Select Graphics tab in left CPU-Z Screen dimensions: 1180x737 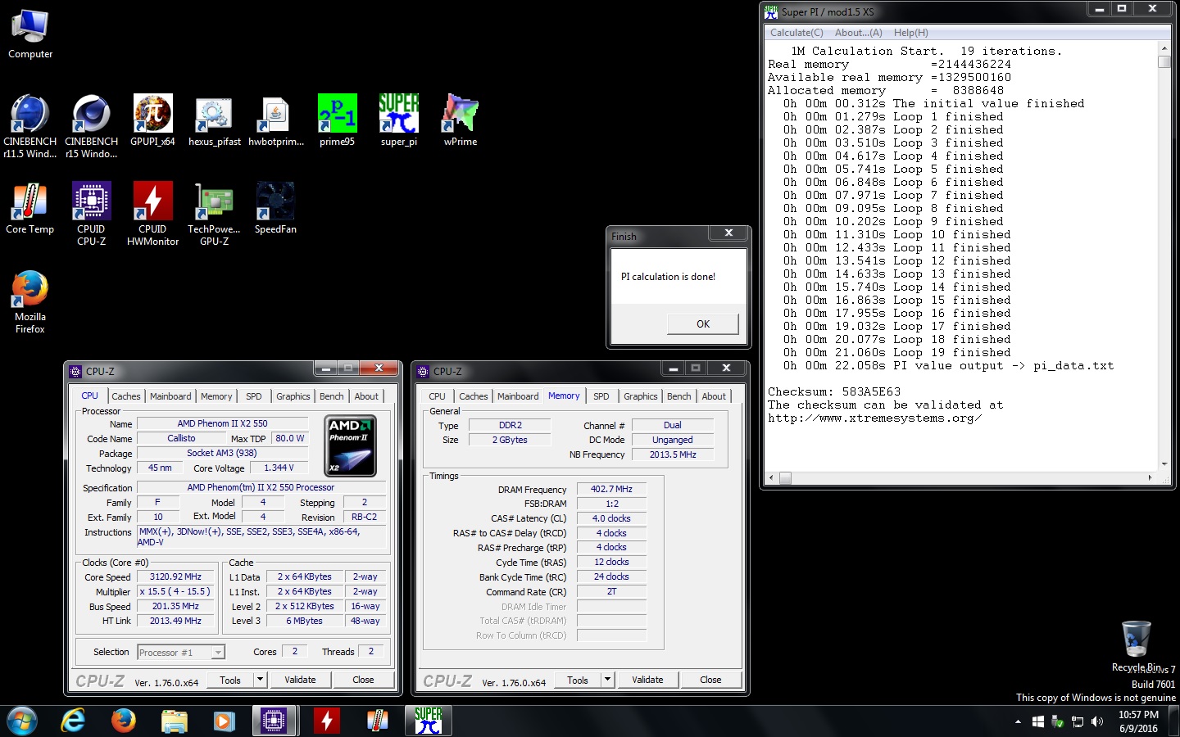tap(293, 396)
